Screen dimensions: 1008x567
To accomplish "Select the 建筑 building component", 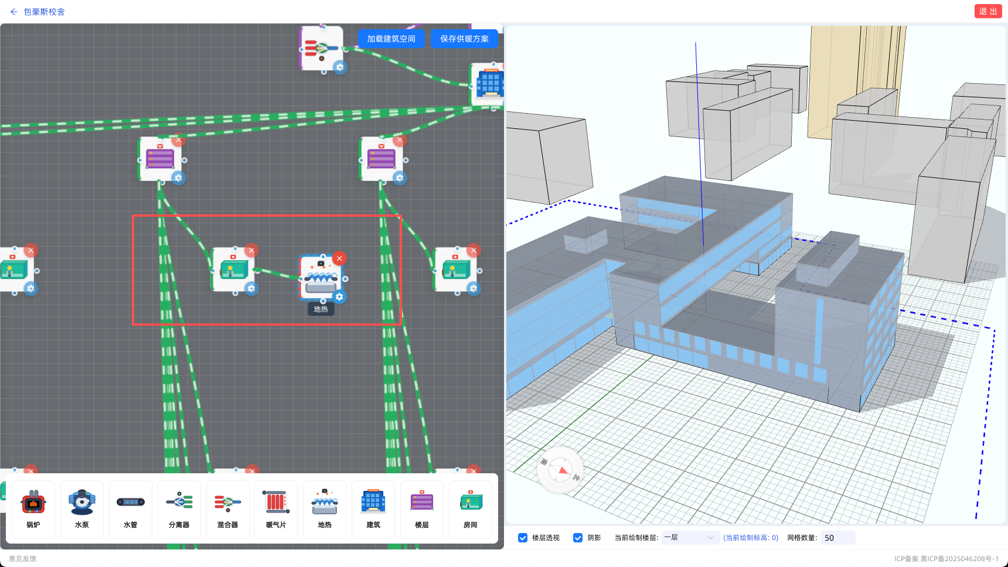I will click(x=373, y=509).
